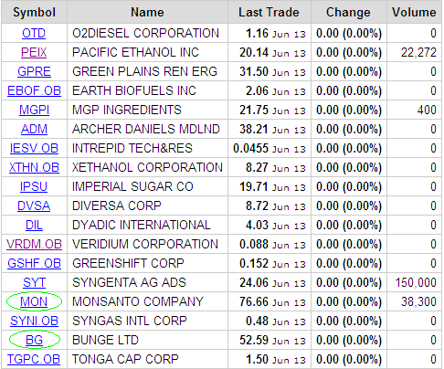Click the ARCHER DANIELS MDLND cell
Screen dimensions: 444x369
[x=146, y=129]
